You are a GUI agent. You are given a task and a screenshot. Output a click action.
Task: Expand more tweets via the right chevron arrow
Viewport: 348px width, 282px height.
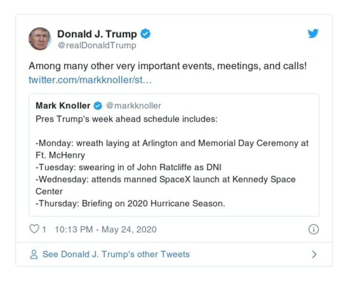[x=315, y=254]
